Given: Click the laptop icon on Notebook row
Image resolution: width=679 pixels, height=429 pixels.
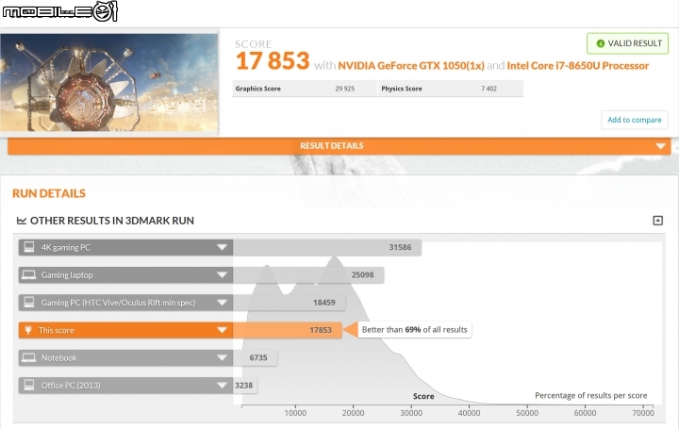Looking at the screenshot, I should 29,357.
